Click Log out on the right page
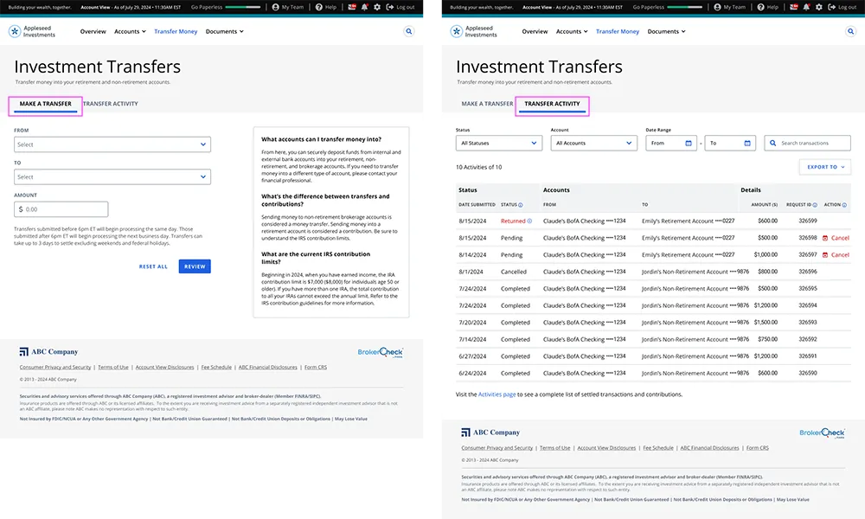 842,7
